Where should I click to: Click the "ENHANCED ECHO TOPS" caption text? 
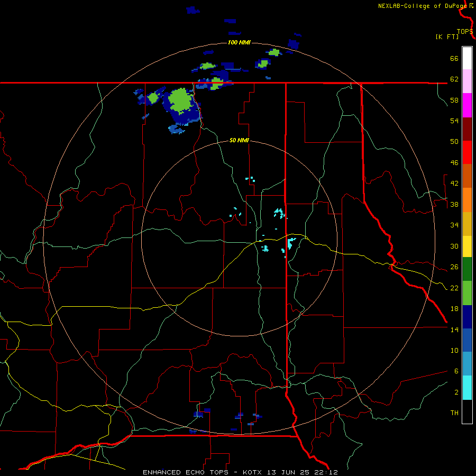coord(186,472)
